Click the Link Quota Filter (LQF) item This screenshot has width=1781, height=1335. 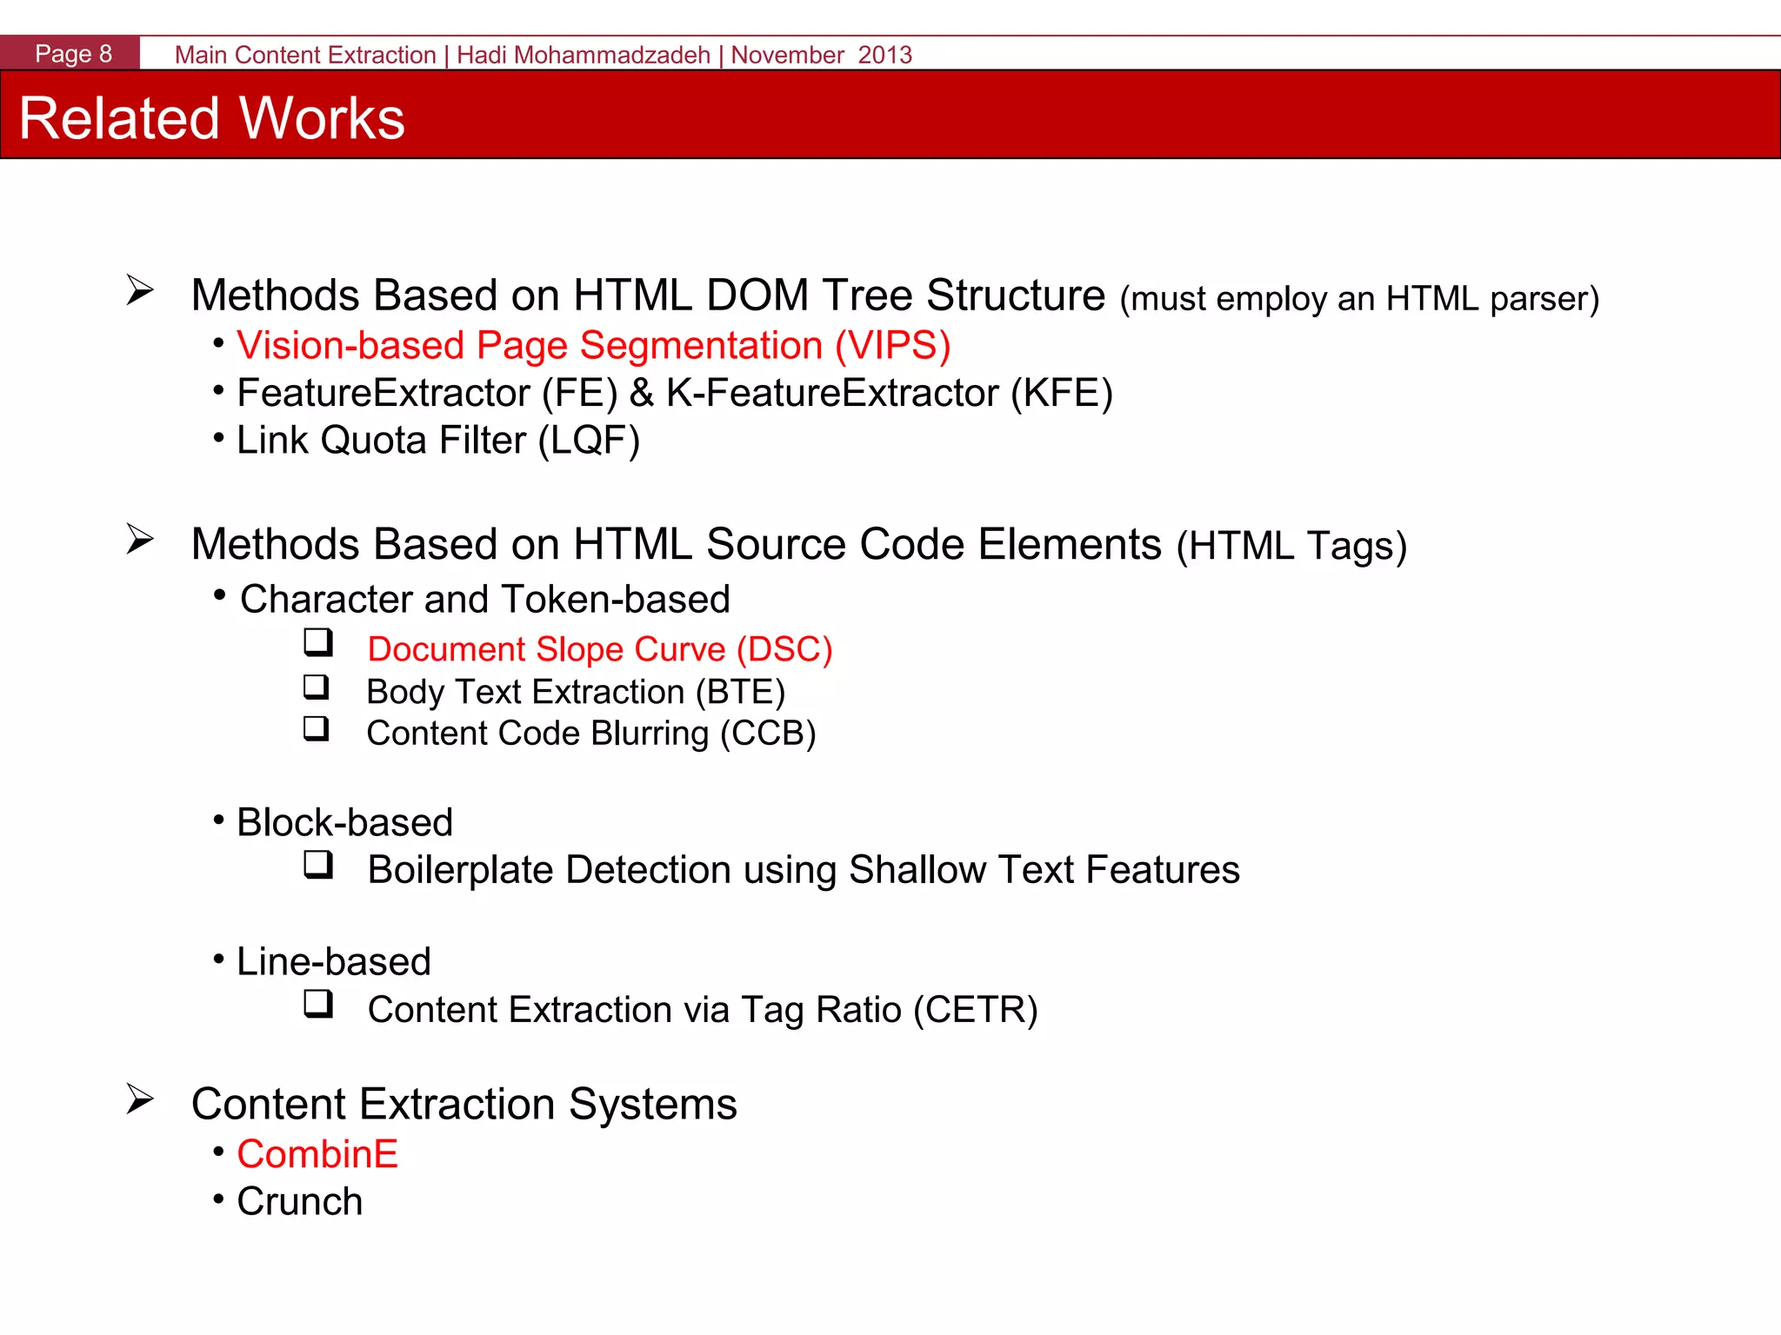pos(437,441)
